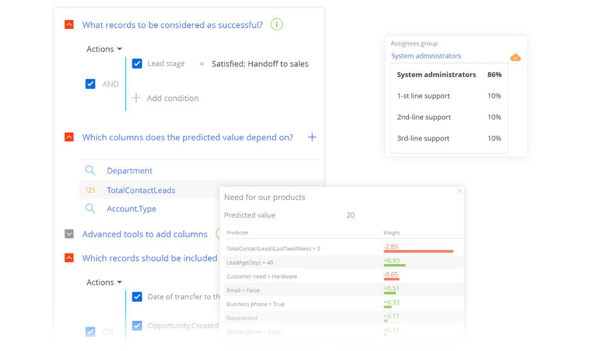603x351 pixels.
Task: Select the Department column
Action: click(x=129, y=170)
